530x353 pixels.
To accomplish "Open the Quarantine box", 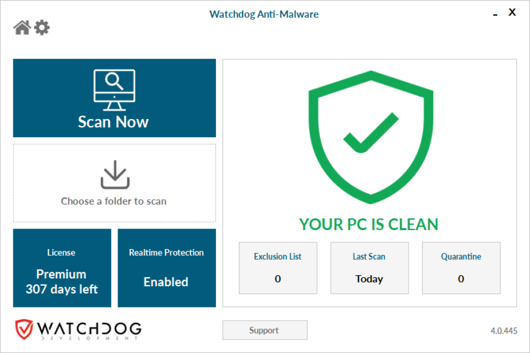I will tap(461, 268).
